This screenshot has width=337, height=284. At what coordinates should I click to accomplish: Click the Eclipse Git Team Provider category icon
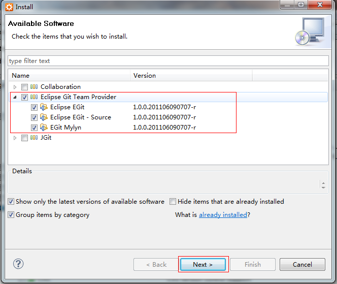tap(34, 97)
